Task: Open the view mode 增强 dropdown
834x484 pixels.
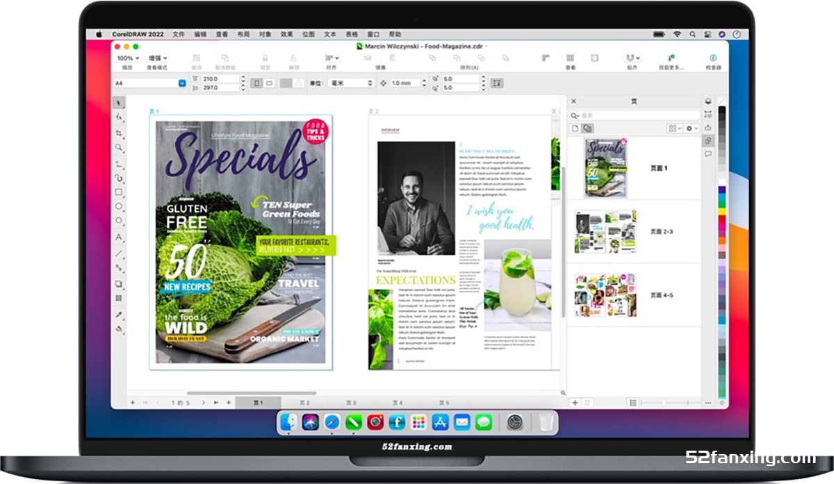Action: coord(157,58)
